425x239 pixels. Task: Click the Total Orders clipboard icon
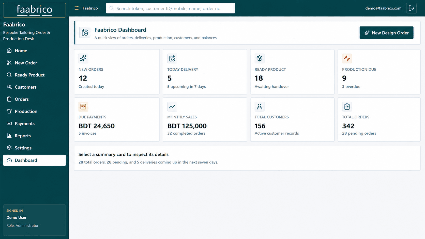click(347, 107)
